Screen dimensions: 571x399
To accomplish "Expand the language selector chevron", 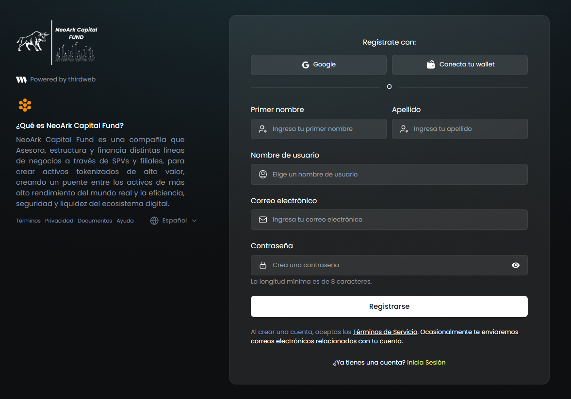I will pyautogui.click(x=194, y=221).
